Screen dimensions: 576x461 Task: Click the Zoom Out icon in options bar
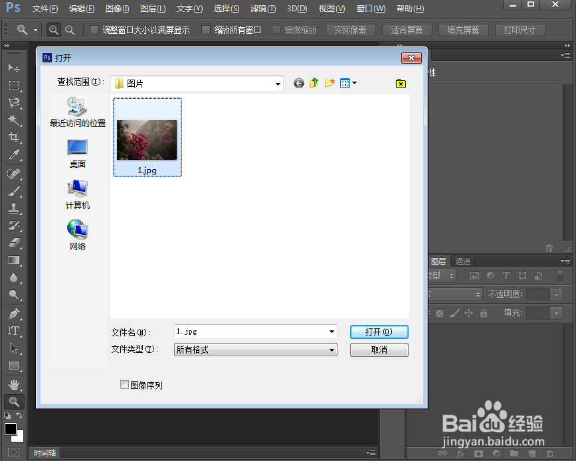point(70,30)
